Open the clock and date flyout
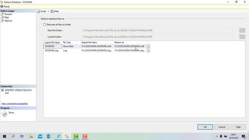 tap(233, 136)
